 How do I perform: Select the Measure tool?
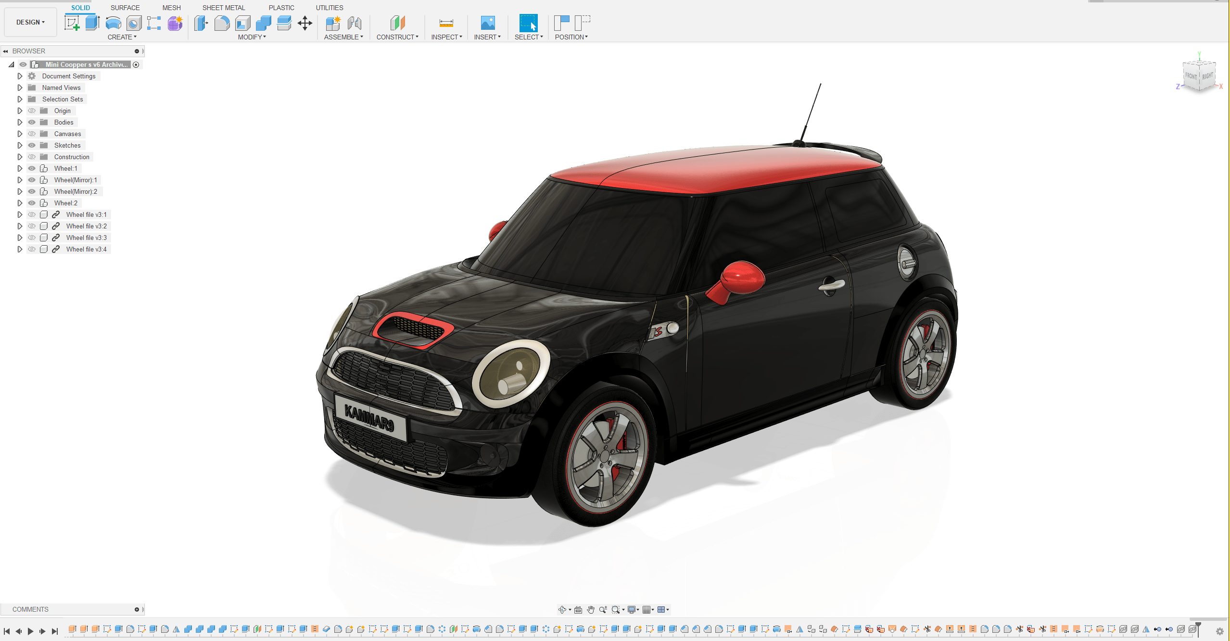(x=446, y=23)
